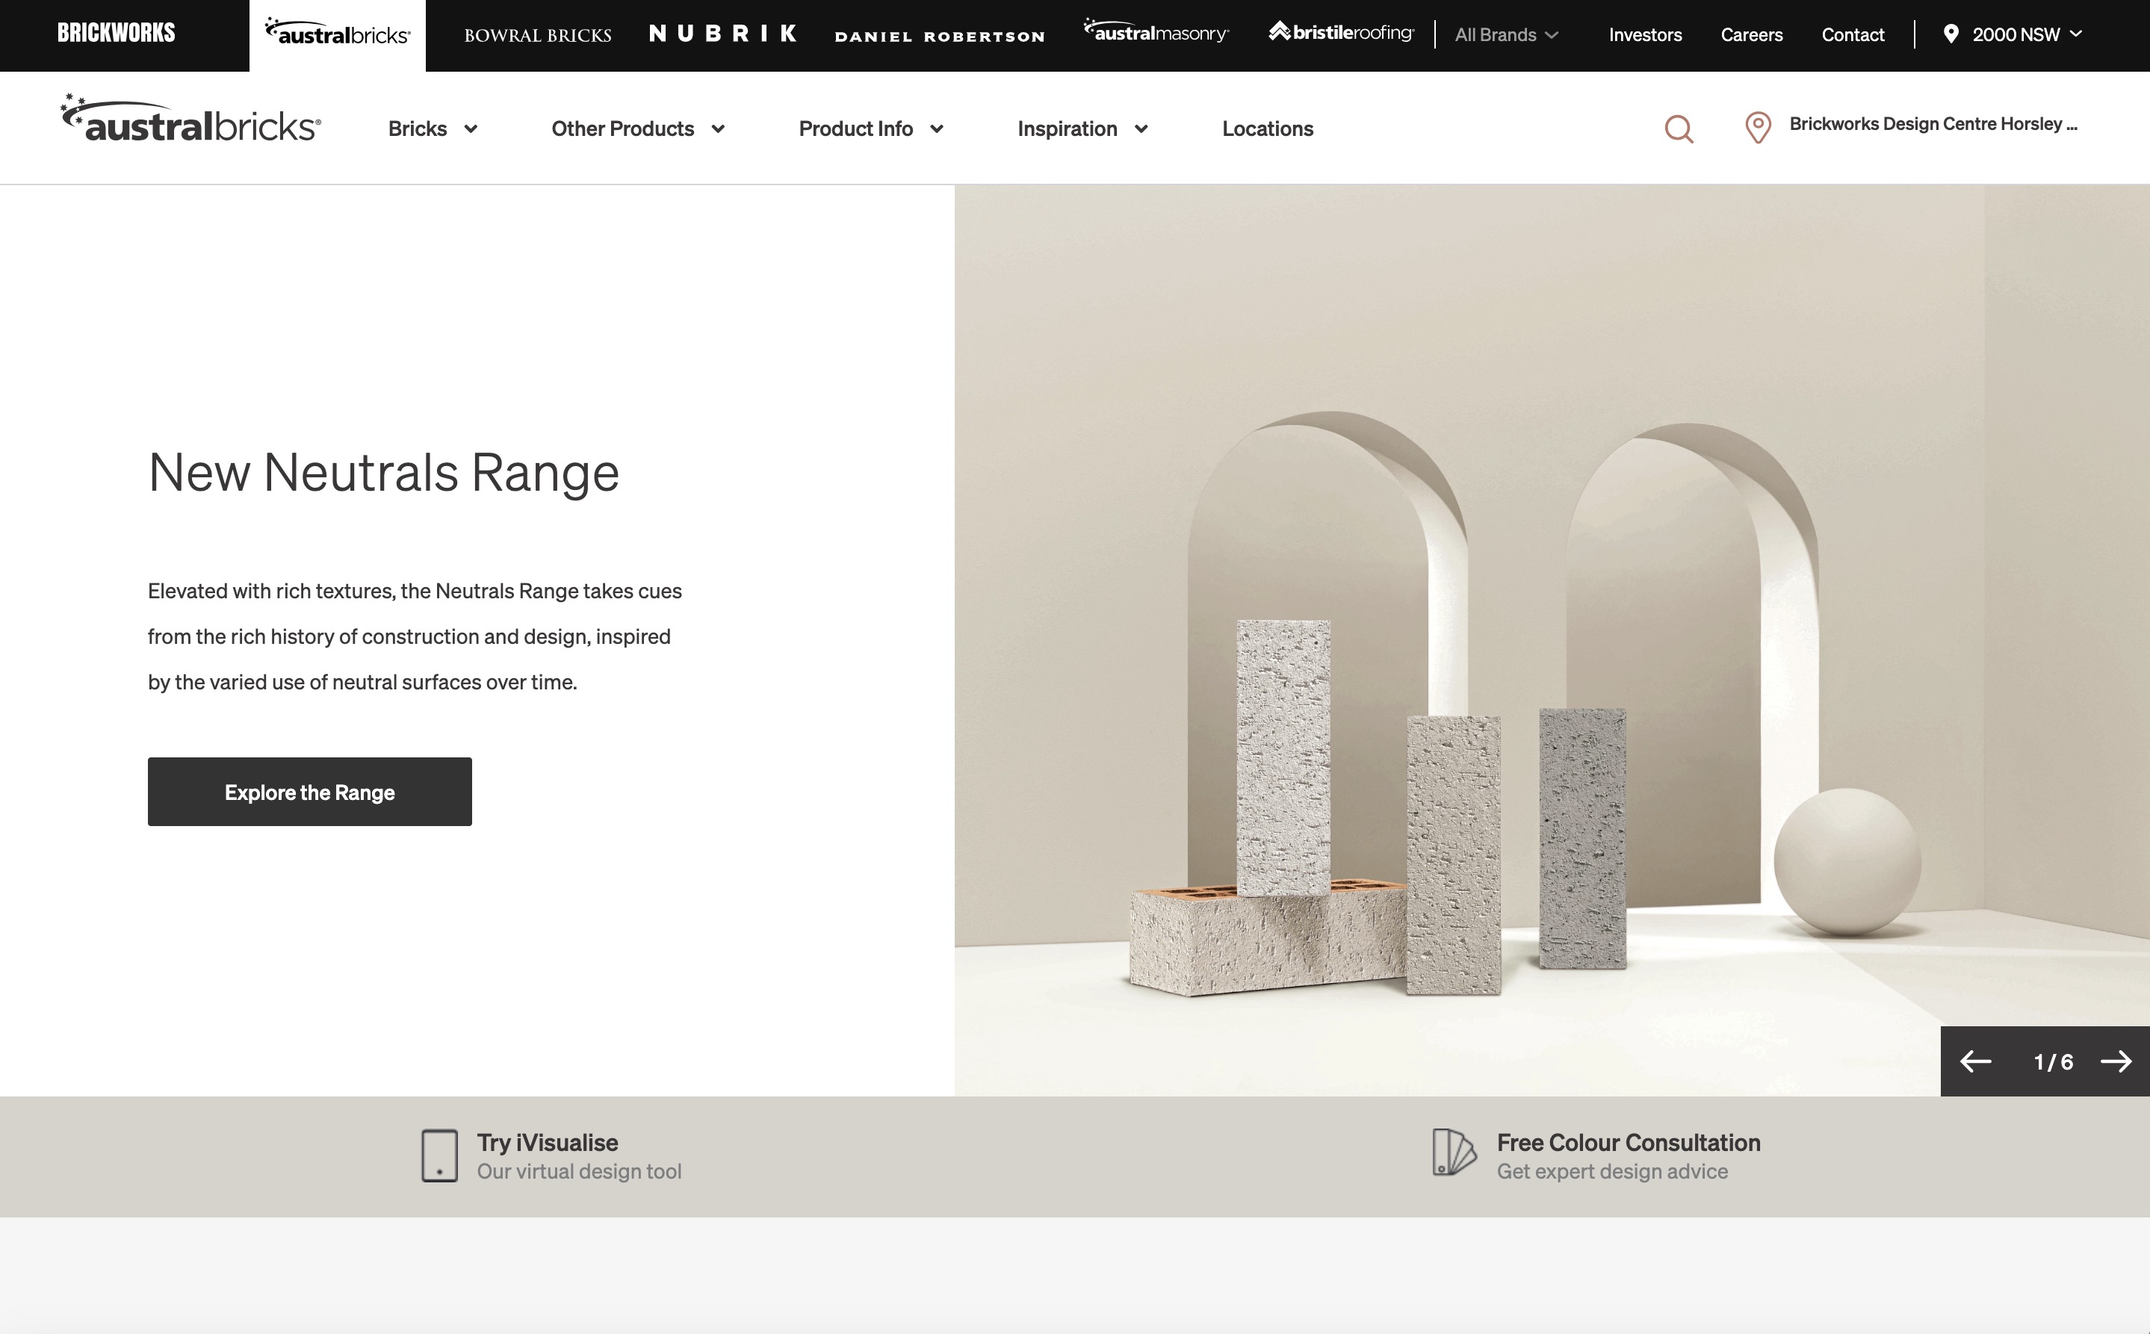Screen dimensions: 2150x1334
Task: Open the Try iVisualise phone icon
Action: tap(439, 1155)
